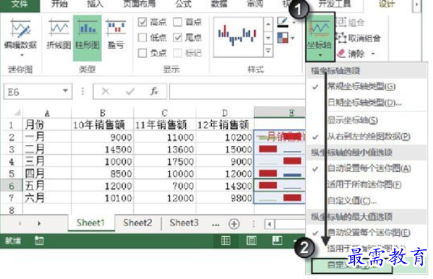This screenshot has height=279, width=433.
Task: Toggle the 尾点 checkbox
Action: 177,37
